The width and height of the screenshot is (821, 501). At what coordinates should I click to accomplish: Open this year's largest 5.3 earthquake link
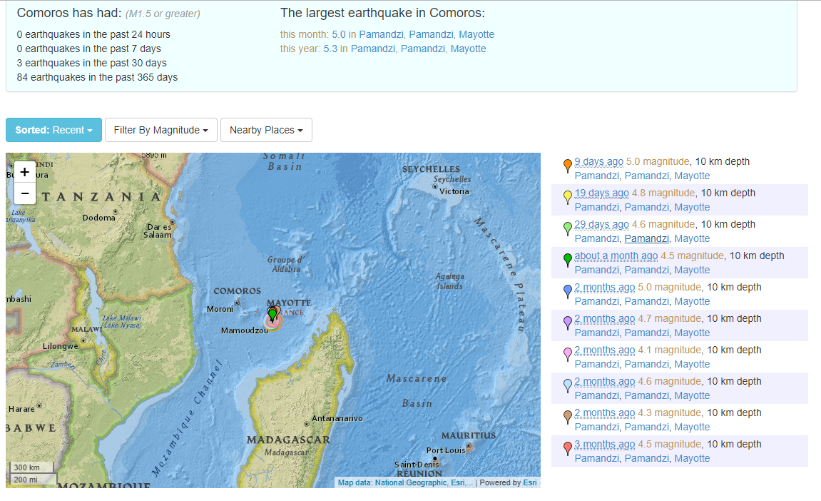point(330,49)
